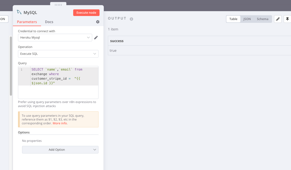
Task: Click the parameters panel scrollbar
Action: pyautogui.click(x=11, y=66)
